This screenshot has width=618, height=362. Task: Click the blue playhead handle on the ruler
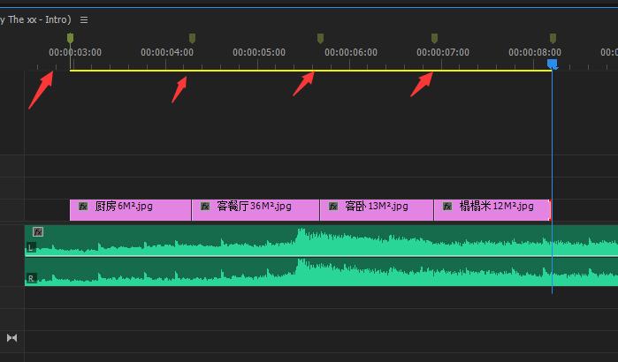(553, 64)
